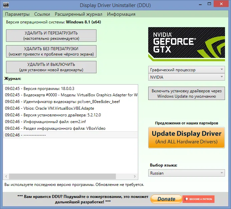
Task: Click the yellow Donate button
Action: pos(166,199)
